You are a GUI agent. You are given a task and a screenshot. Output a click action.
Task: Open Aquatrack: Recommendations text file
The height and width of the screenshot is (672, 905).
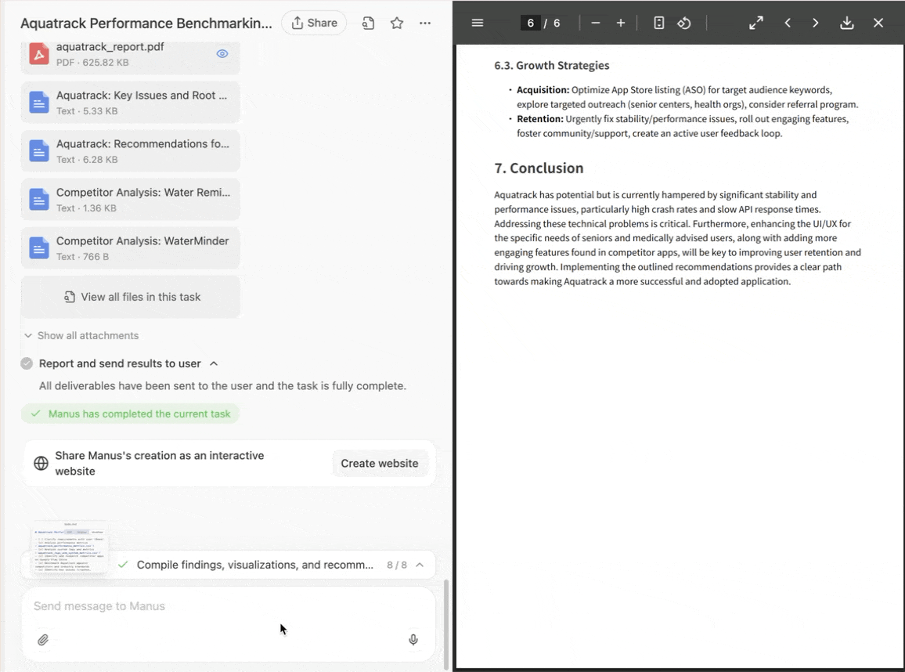point(131,150)
